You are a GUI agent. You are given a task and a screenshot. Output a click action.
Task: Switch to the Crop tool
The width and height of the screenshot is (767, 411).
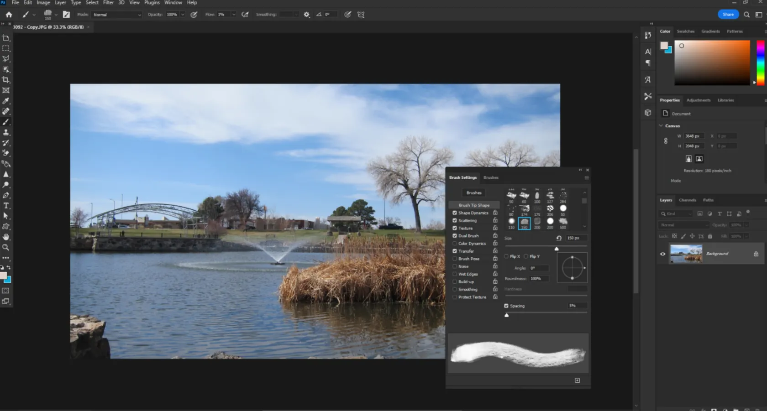6,79
